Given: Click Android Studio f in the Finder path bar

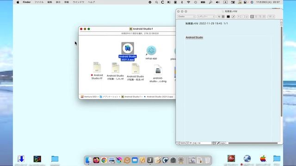Looking at the screenshot, I should pos(131,97).
